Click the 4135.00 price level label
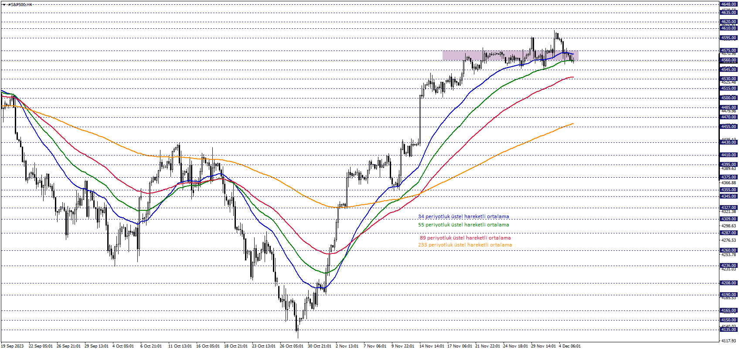Image resolution: width=739 pixels, height=351 pixels. click(729, 330)
